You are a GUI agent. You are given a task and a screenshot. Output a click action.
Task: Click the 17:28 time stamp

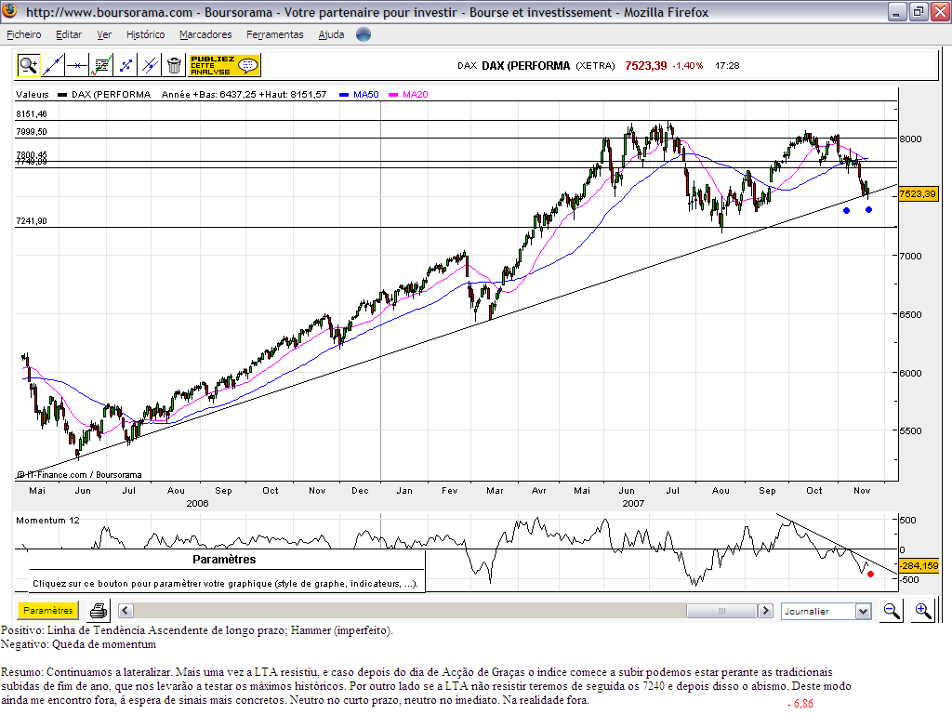(x=727, y=66)
